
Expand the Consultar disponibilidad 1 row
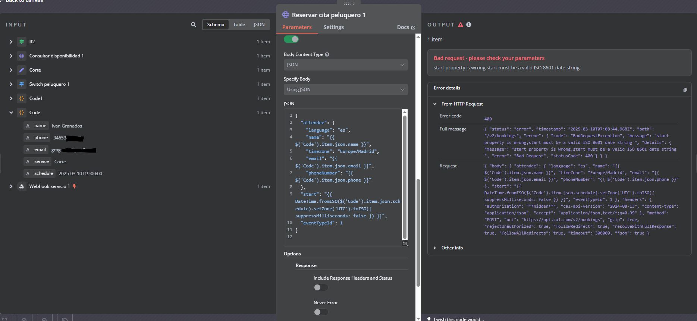coord(11,56)
